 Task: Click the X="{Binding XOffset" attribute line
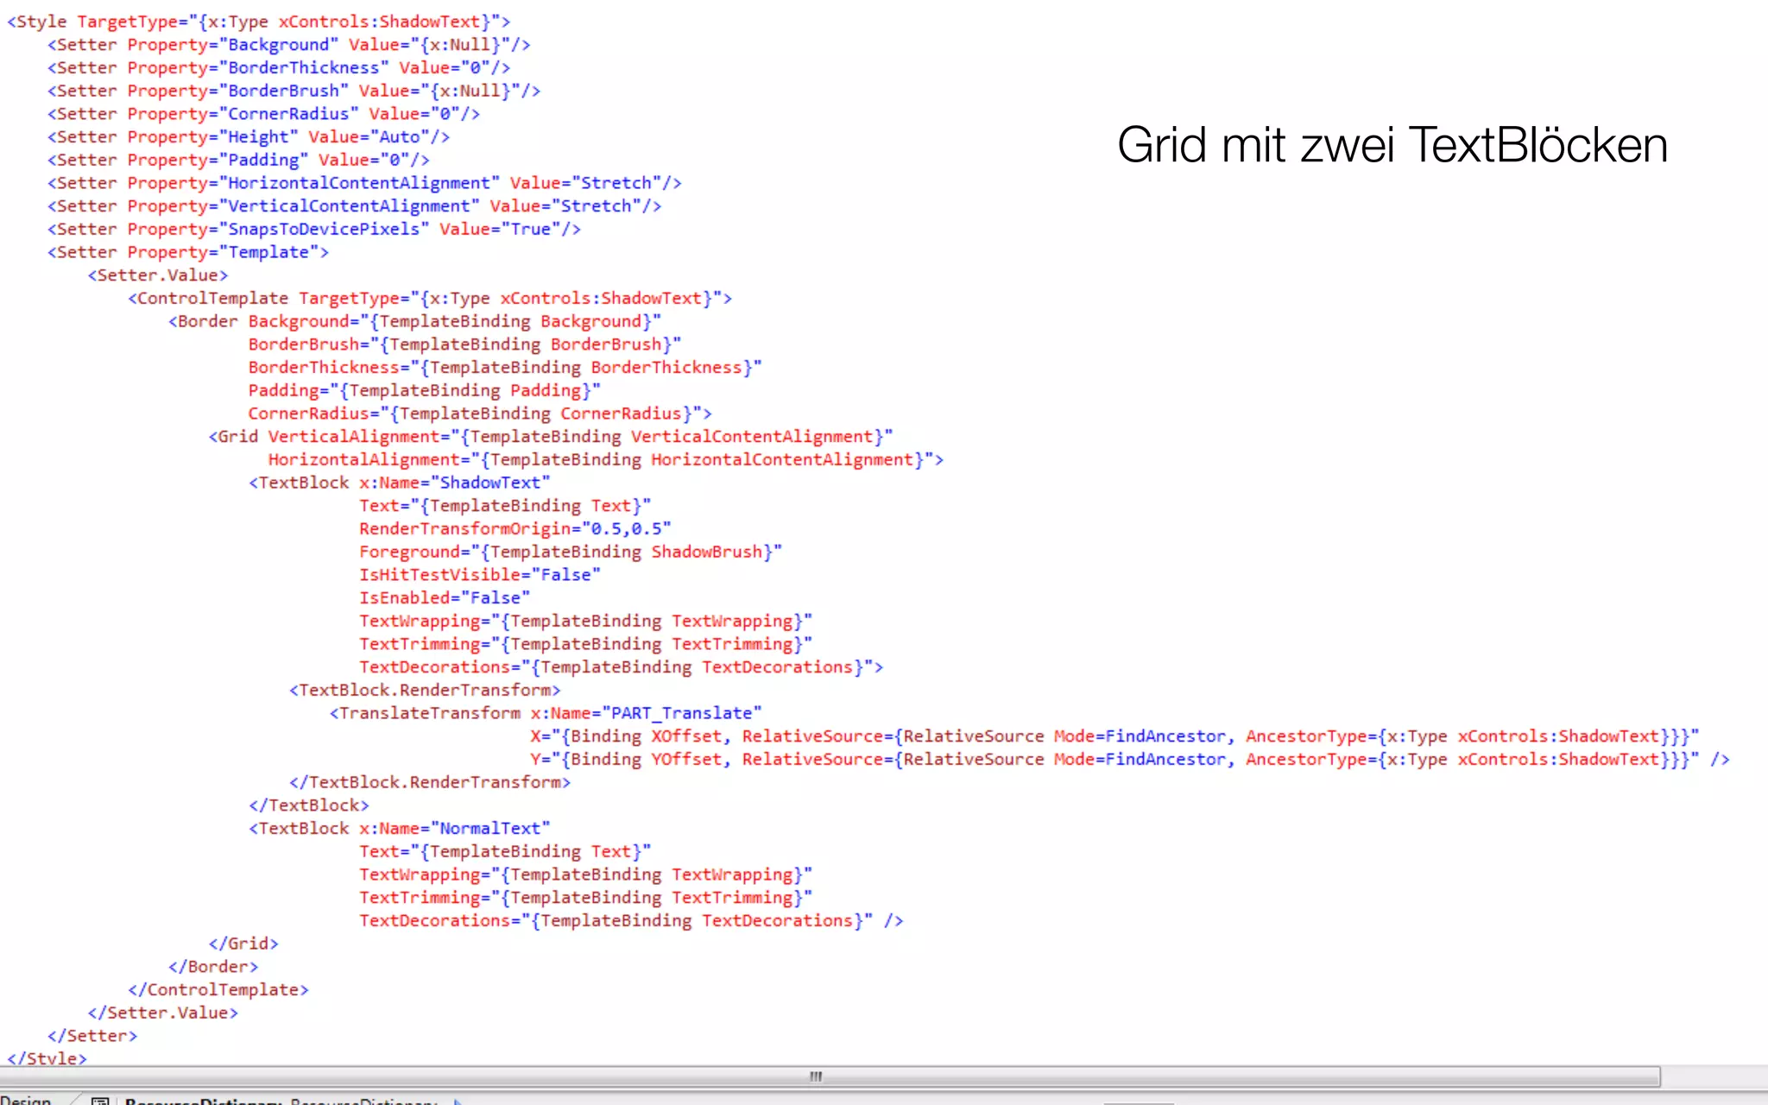(1114, 736)
